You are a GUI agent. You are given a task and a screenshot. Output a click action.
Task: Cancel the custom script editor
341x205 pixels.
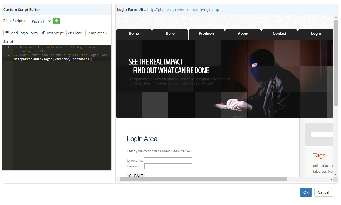pyautogui.click(x=323, y=192)
